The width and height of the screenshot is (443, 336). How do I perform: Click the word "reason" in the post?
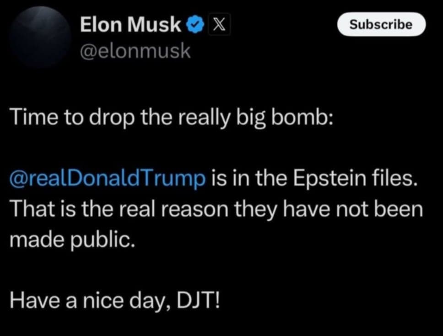coord(194,210)
